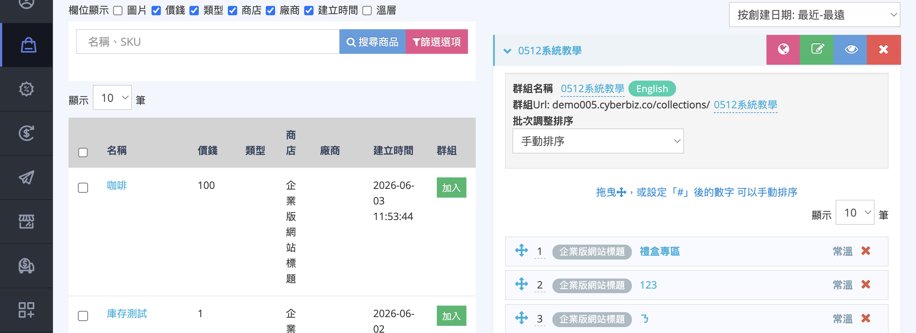Image resolution: width=916 pixels, height=333 pixels.
Task: Click the 常溫 label on 禮盒專區 row
Action: 842,251
